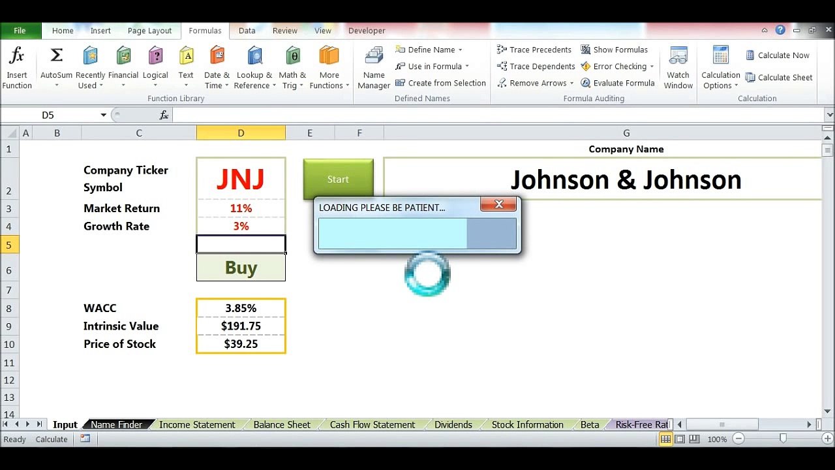835x470 pixels.
Task: Expand the AutoSum dropdown arrow
Action: click(x=57, y=86)
